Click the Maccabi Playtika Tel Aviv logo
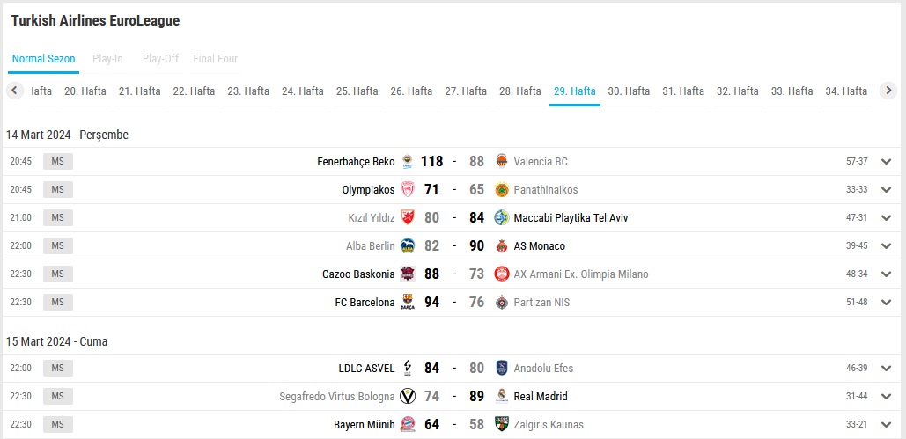The width and height of the screenshot is (906, 439). pyautogui.click(x=502, y=218)
